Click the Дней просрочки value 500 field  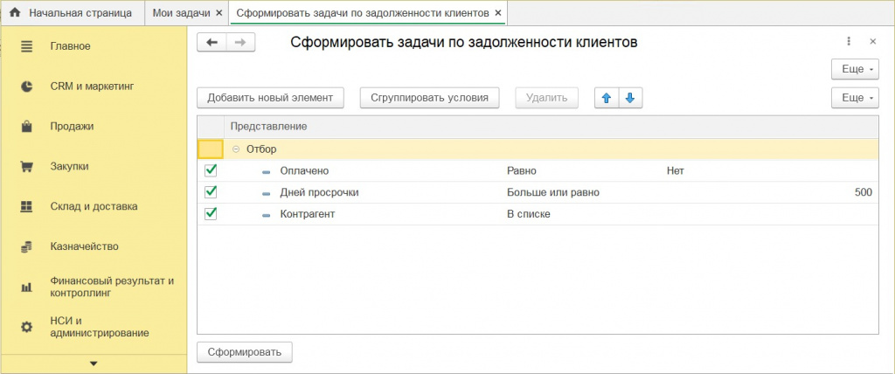pyautogui.click(x=863, y=192)
